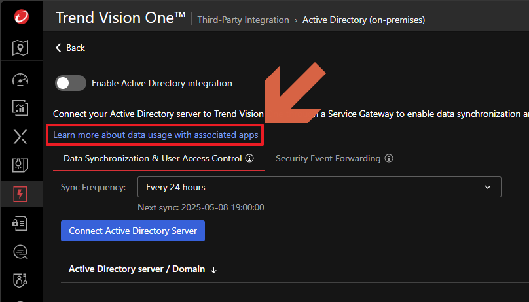Open the magnifier search sidebar icon
The width and height of the screenshot is (529, 302).
click(20, 252)
